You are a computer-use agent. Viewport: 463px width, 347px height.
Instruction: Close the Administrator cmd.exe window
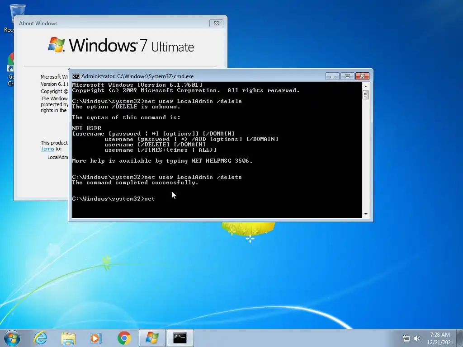[362, 76]
